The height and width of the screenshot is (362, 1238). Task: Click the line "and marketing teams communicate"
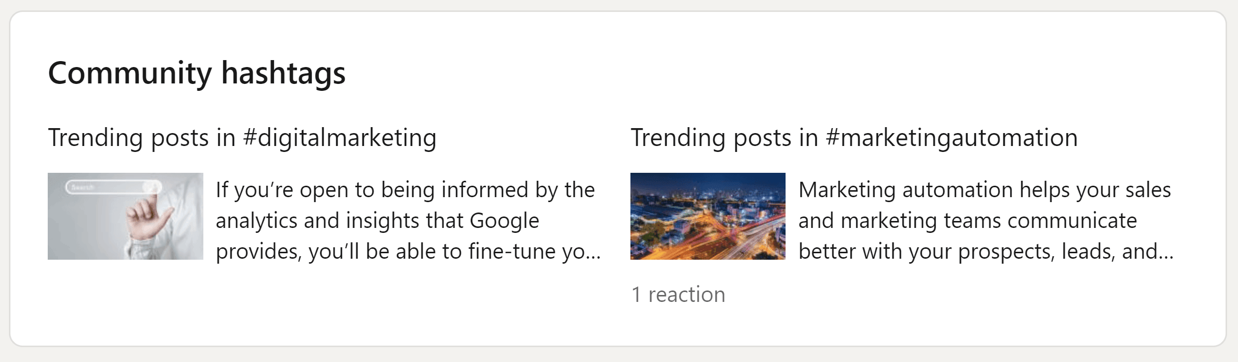[968, 221]
